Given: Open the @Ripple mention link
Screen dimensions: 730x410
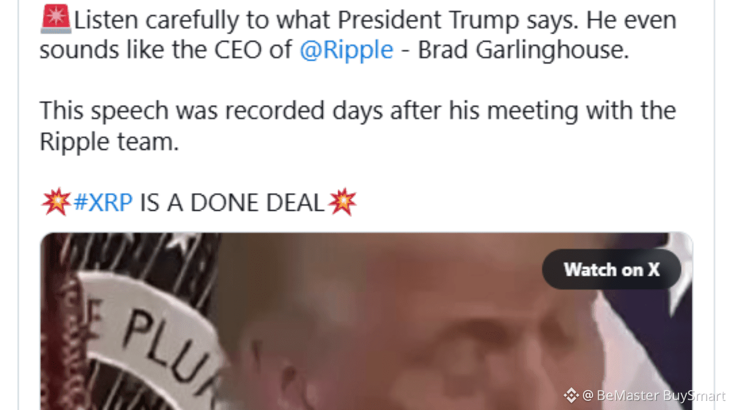Looking at the screenshot, I should click(346, 50).
